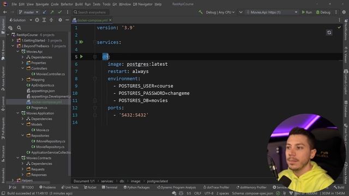Click the Expand All icon in Solution panel

[44, 20]
